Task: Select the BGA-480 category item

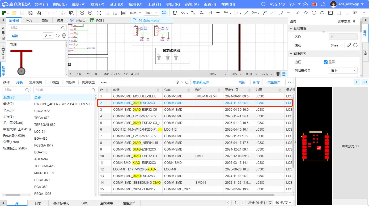Action: 41,138
